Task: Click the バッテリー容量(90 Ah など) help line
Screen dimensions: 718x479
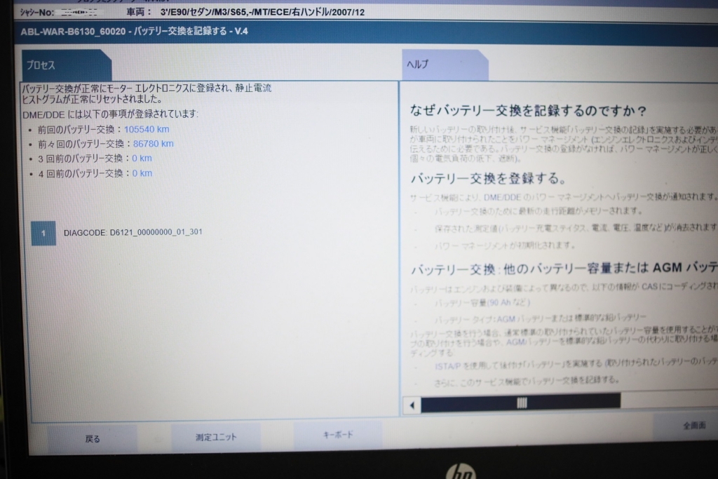Action: pos(482,303)
